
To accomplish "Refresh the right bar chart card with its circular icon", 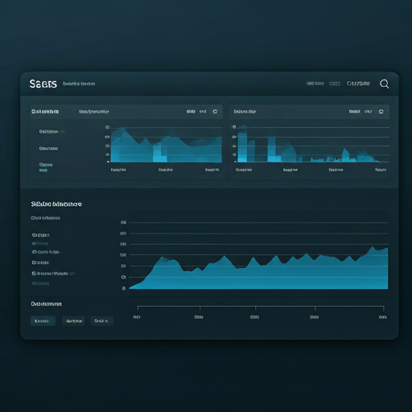I will pyautogui.click(x=381, y=112).
